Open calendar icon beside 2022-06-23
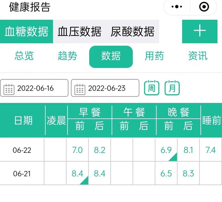The height and width of the screenshot is (202, 222). [x=80, y=89]
